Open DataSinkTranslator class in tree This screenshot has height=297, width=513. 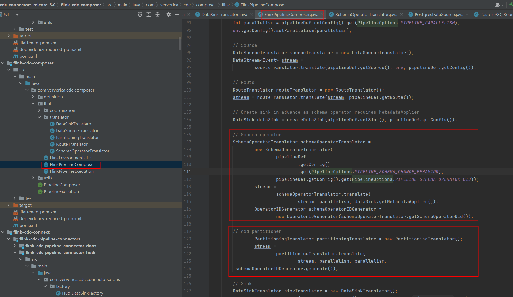tap(74, 124)
